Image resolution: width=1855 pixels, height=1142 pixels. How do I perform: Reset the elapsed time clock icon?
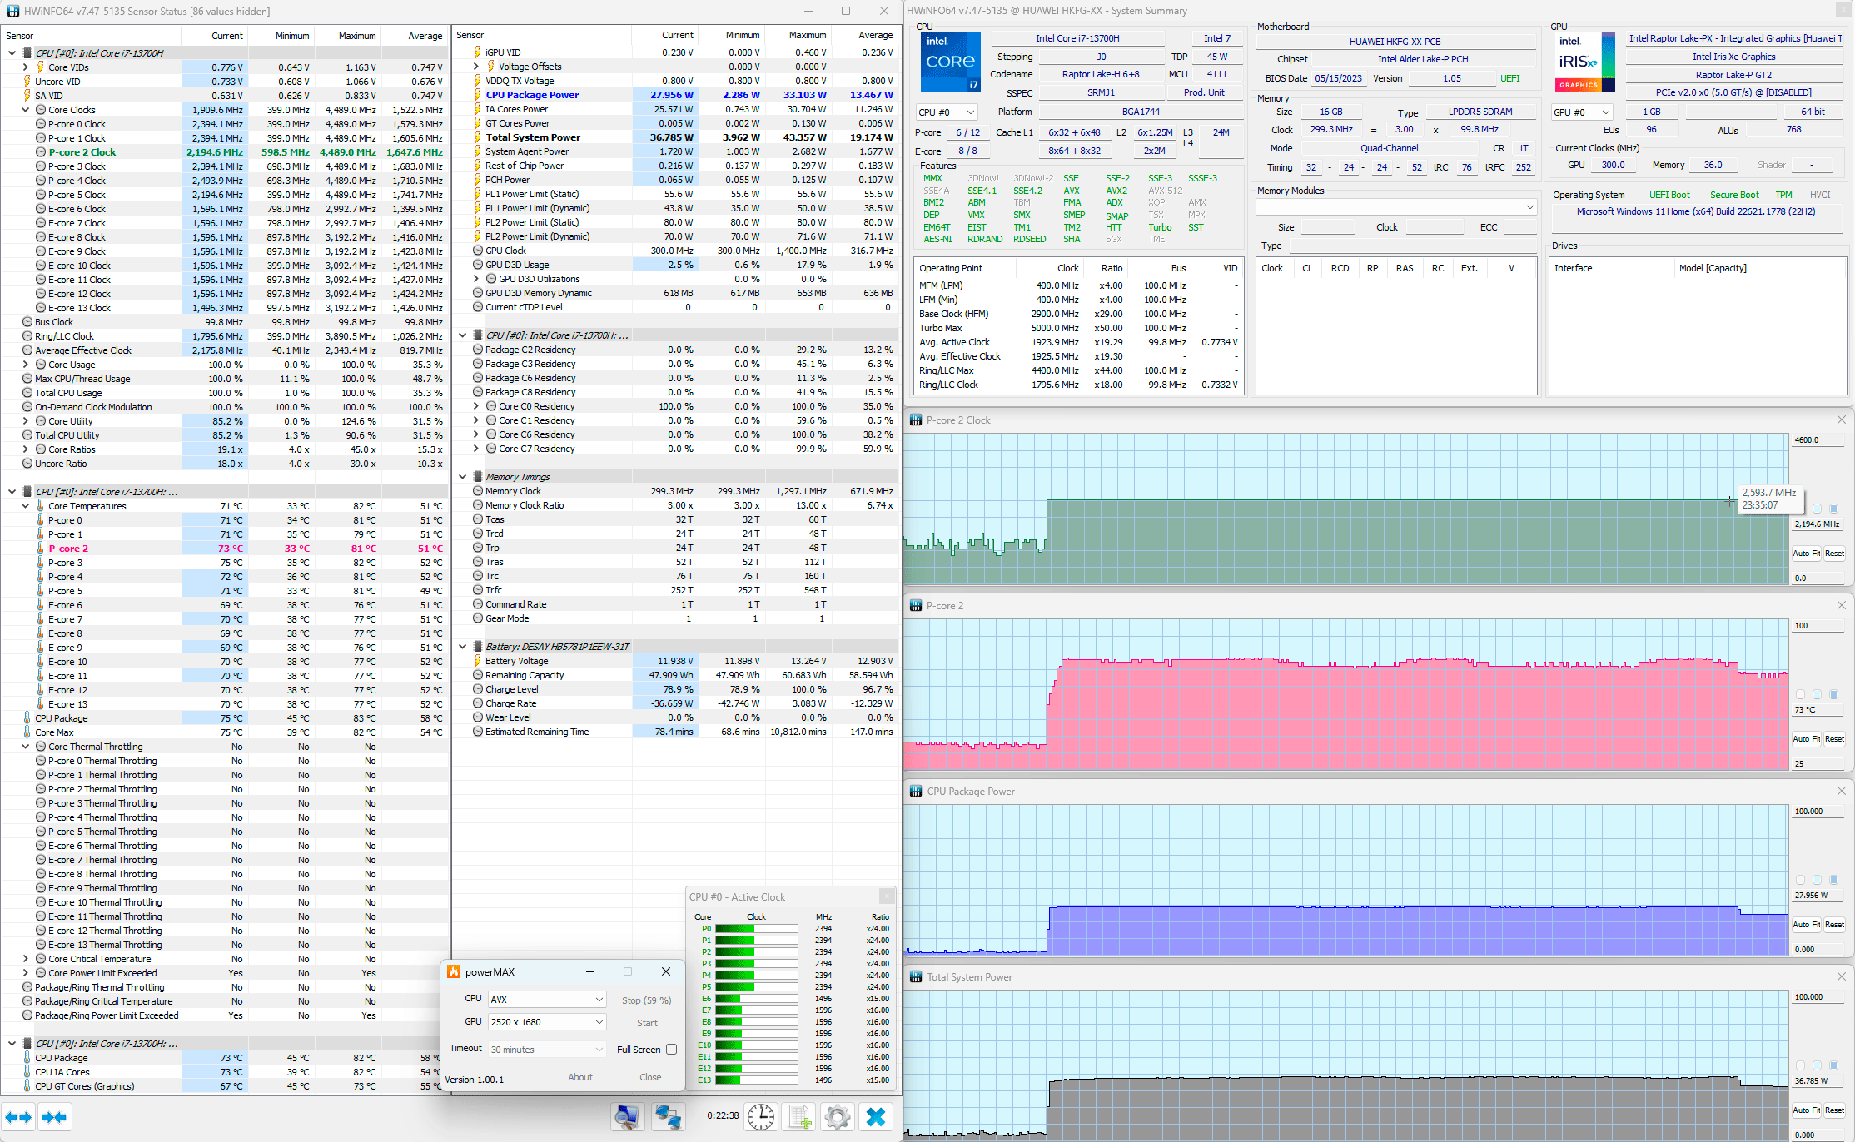760,1116
